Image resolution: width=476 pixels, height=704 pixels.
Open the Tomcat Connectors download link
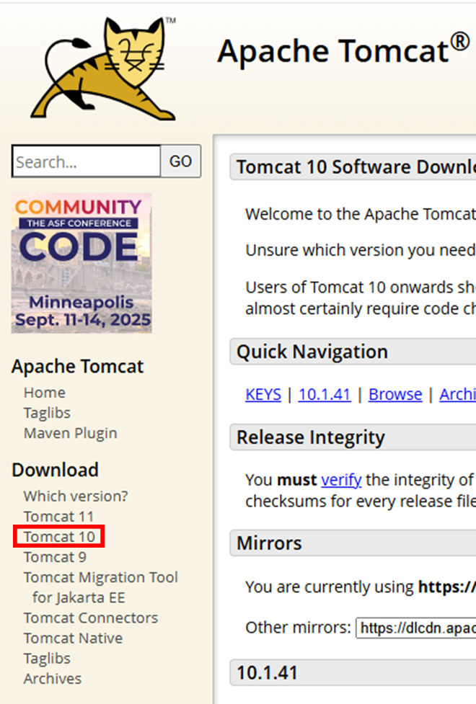tap(91, 618)
